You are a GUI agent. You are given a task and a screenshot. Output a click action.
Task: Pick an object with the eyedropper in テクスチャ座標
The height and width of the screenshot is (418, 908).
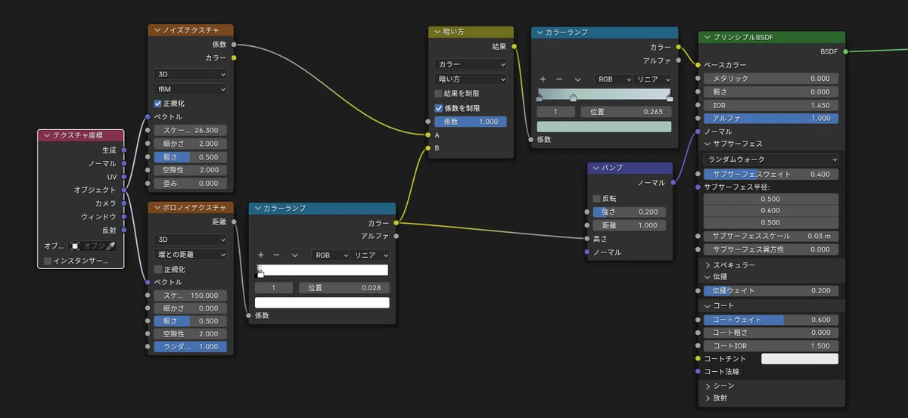coord(110,246)
